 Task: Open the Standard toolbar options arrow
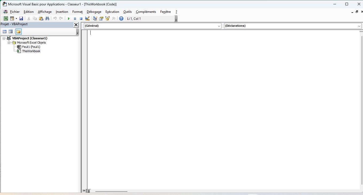coord(176,19)
